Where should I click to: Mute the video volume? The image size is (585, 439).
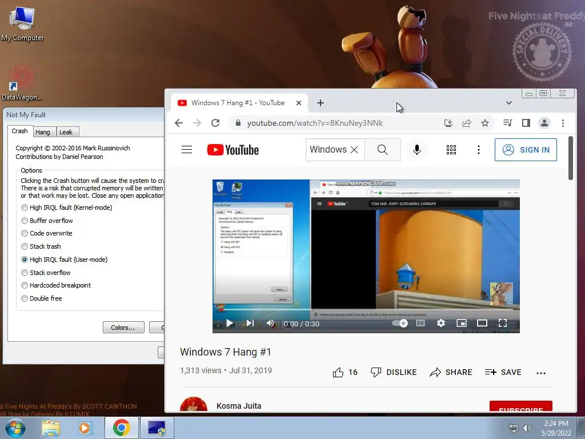click(270, 324)
